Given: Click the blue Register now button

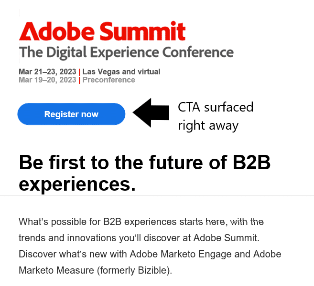Looking at the screenshot, I should (x=71, y=114).
